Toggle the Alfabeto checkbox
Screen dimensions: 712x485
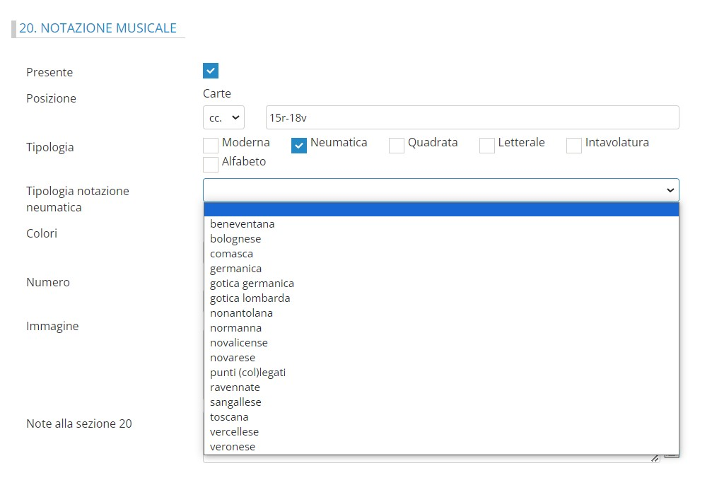211,165
